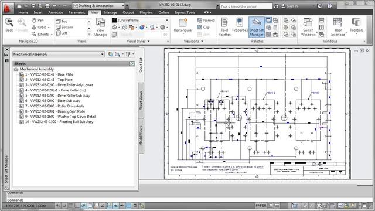Select the Left view preset
Screen dimensions: 375x211
click(62, 33)
